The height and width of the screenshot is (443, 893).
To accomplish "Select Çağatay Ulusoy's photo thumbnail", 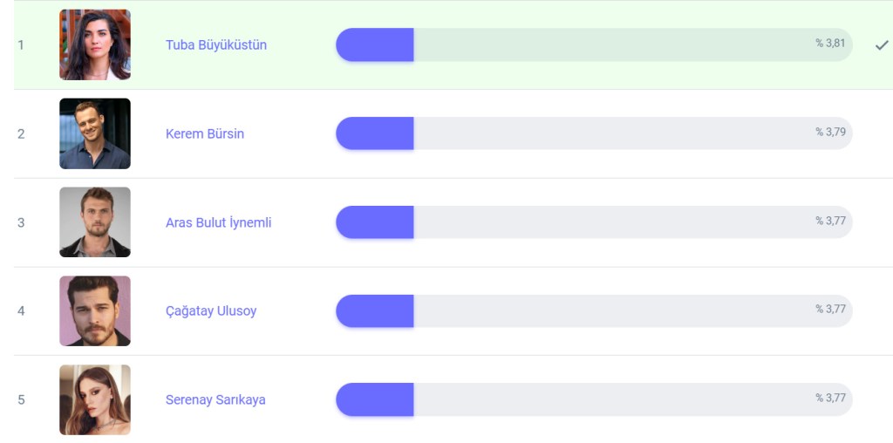I will click(95, 311).
